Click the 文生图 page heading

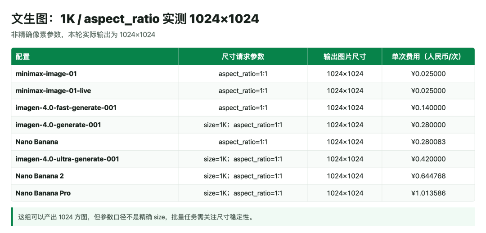[135, 19]
